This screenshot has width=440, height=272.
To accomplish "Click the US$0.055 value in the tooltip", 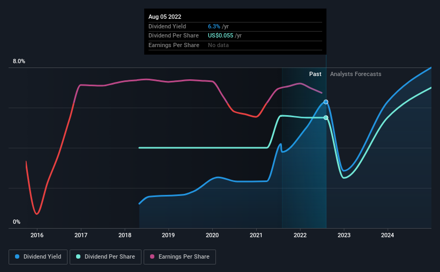I will 222,36.
